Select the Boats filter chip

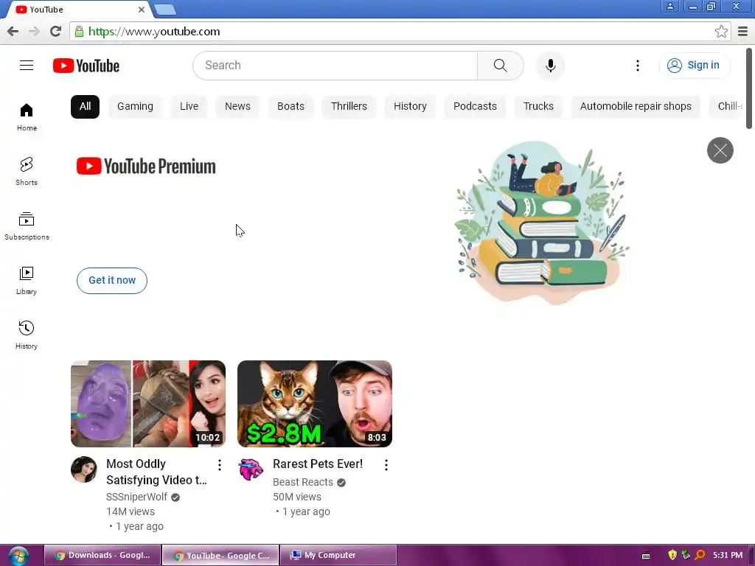[x=290, y=106]
